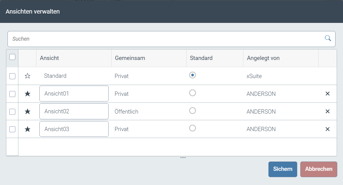Cancel the dialog with Abbrechen

pos(318,169)
